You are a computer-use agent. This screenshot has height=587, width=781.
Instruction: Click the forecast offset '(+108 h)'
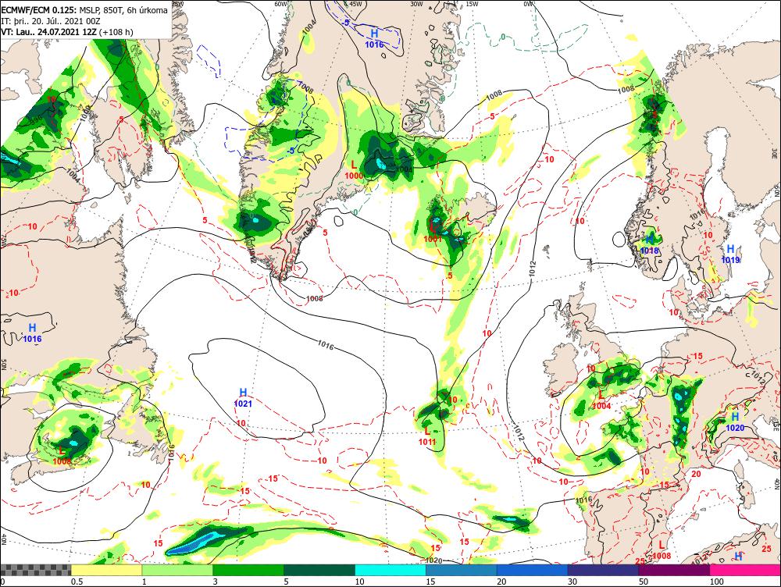(116, 32)
